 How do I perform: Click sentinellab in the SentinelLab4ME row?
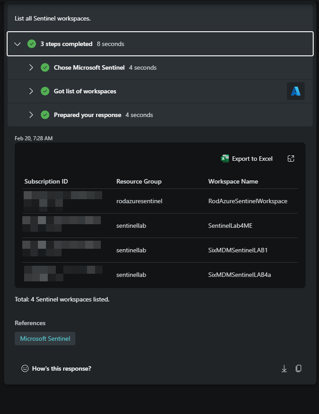pyautogui.click(x=131, y=226)
